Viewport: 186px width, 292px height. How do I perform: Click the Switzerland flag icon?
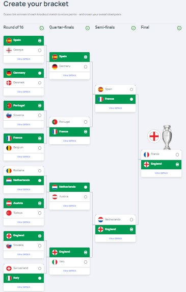[x=9, y=268]
